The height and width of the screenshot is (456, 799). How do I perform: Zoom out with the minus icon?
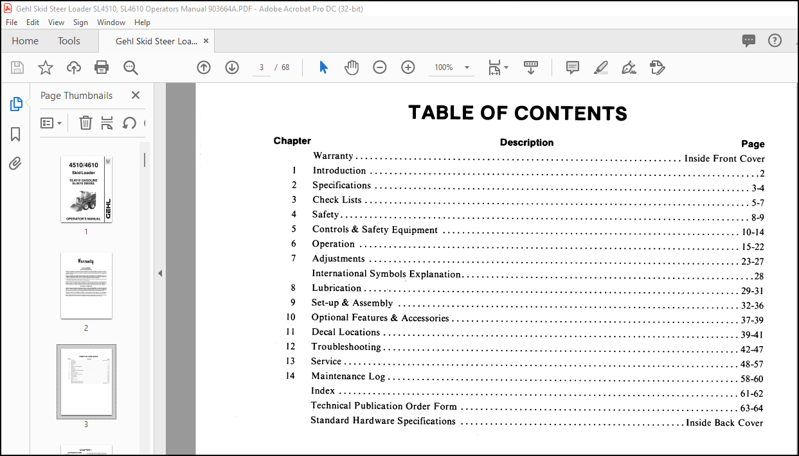(380, 67)
